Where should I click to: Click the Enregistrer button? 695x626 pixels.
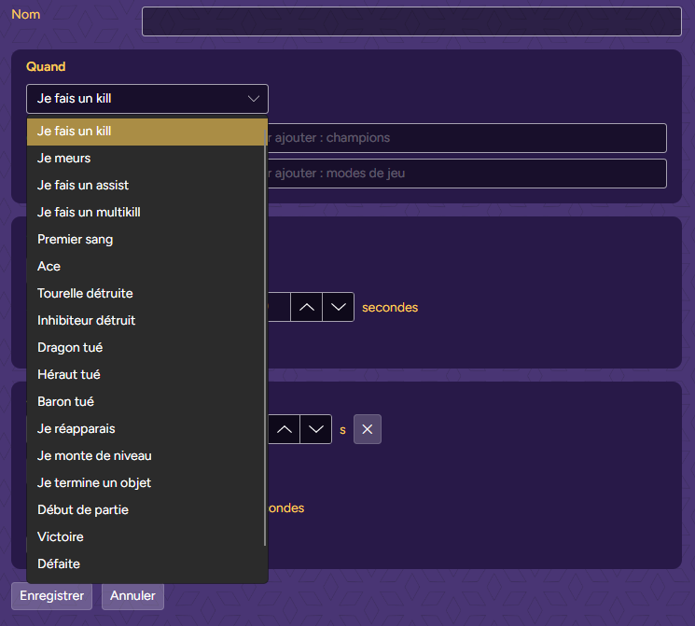52,596
